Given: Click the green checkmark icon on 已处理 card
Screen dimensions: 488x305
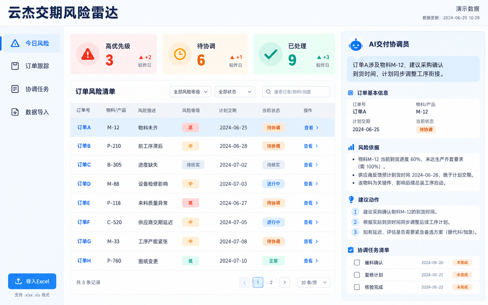Looking at the screenshot, I should pyautogui.click(x=271, y=54).
